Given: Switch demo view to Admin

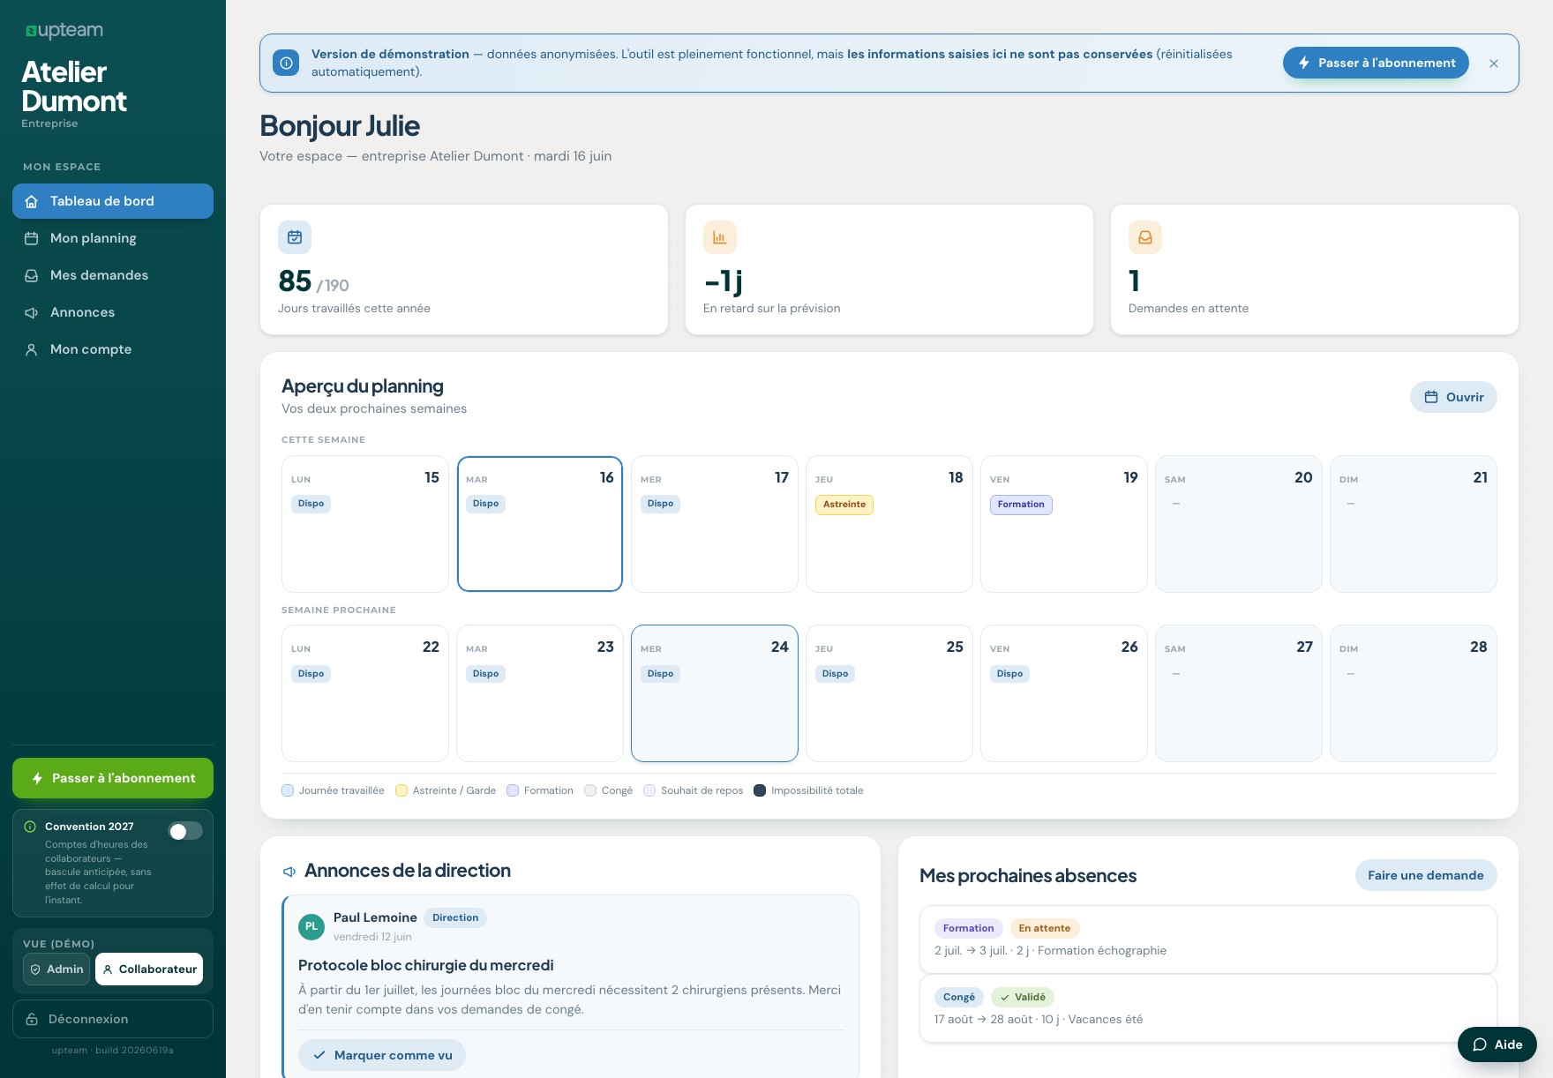Looking at the screenshot, I should click(56, 969).
